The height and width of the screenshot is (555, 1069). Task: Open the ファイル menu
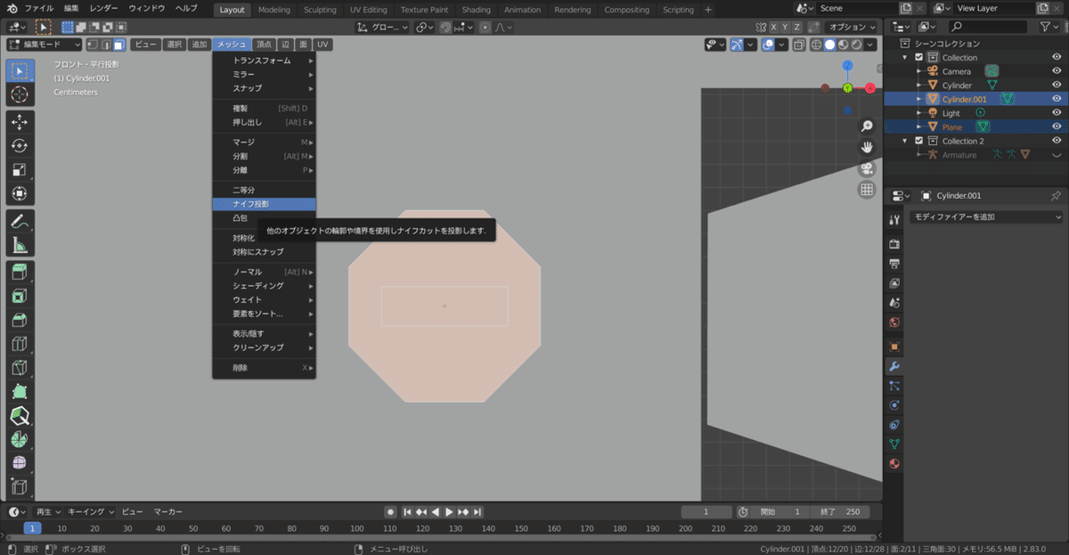(x=38, y=8)
